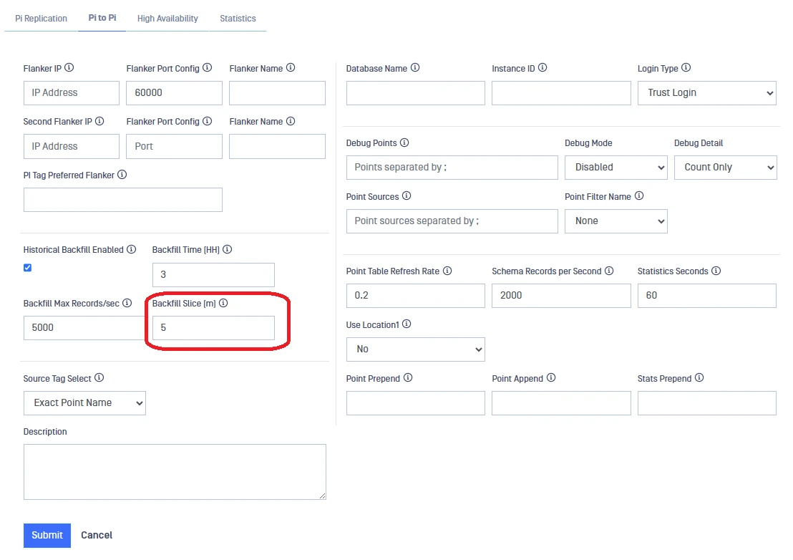Click info icon next to Backfill Slice [m]
The height and width of the screenshot is (560, 793).
point(223,304)
